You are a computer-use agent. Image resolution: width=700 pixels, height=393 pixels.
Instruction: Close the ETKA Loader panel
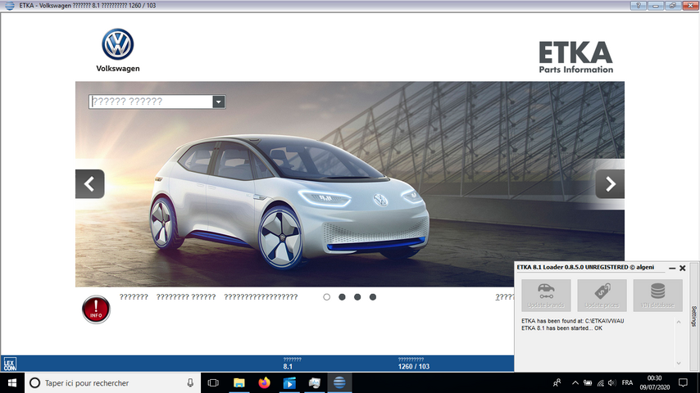pos(682,268)
